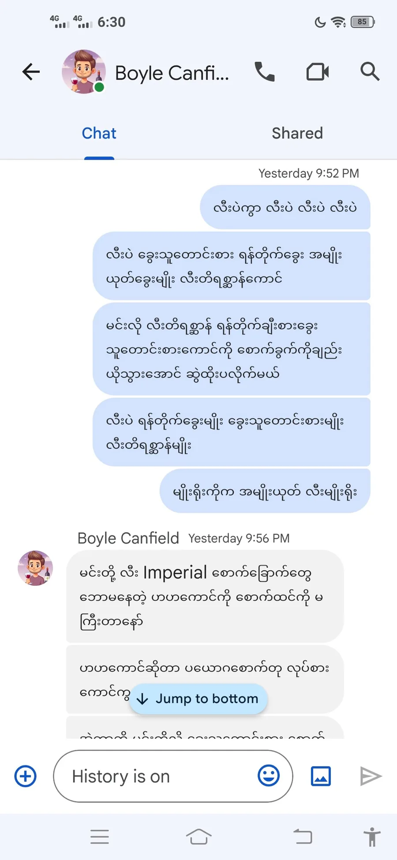Go to Android home screen

(198, 837)
